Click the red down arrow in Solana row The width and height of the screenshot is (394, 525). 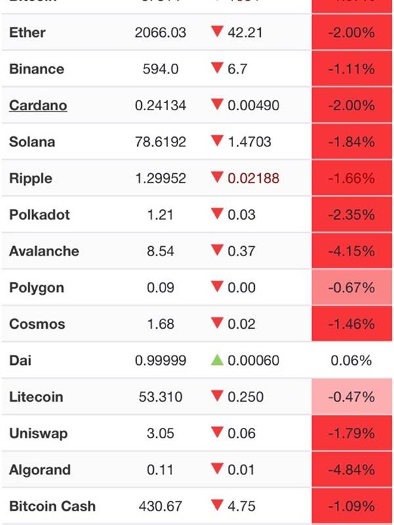pyautogui.click(x=217, y=142)
